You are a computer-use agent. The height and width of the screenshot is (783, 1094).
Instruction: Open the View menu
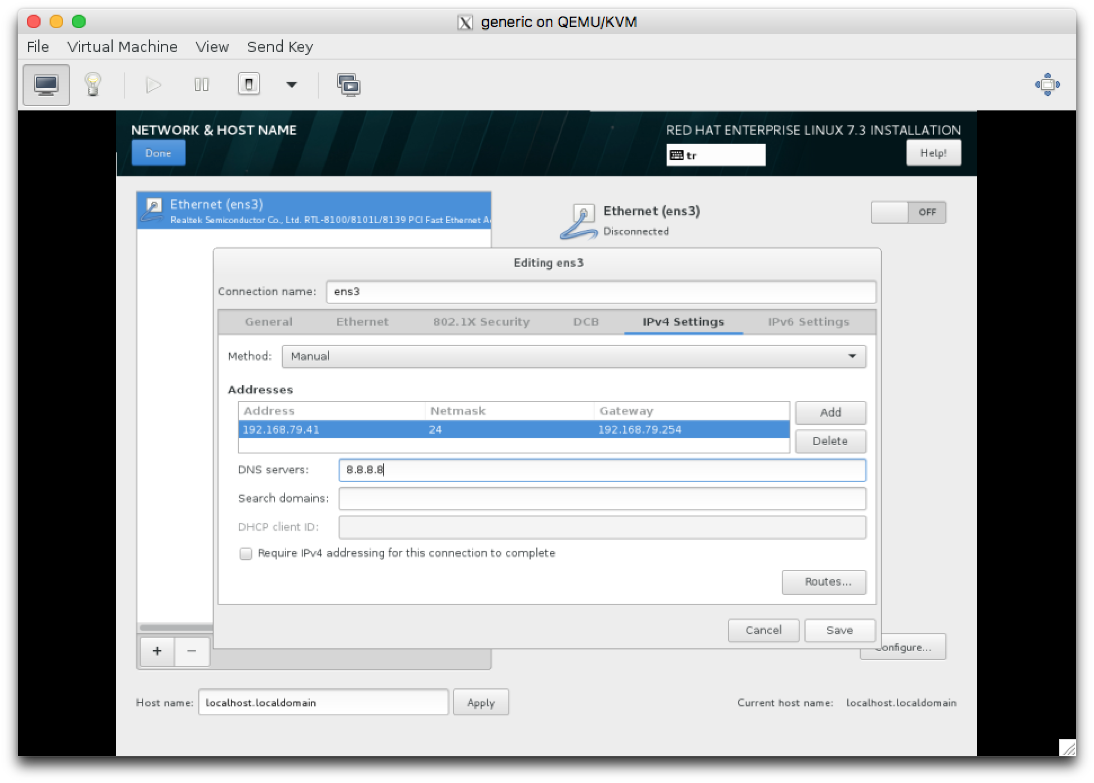click(212, 47)
